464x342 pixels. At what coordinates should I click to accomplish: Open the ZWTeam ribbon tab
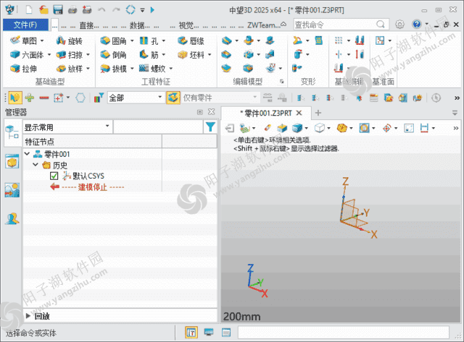pos(264,25)
